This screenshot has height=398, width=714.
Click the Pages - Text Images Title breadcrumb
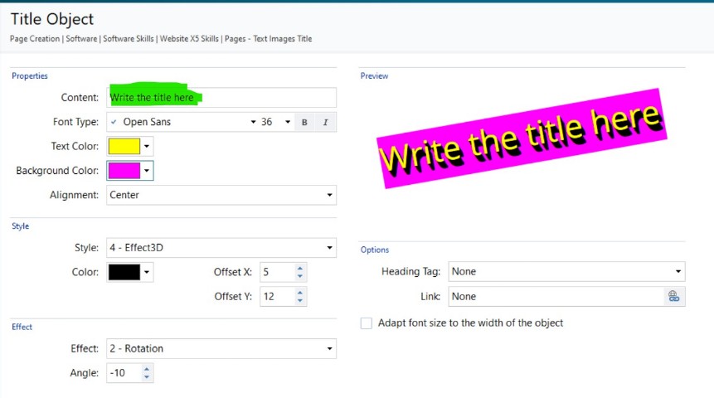pos(268,39)
